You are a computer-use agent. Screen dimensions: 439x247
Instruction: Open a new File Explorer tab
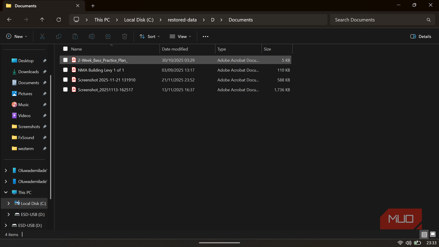pyautogui.click(x=93, y=6)
